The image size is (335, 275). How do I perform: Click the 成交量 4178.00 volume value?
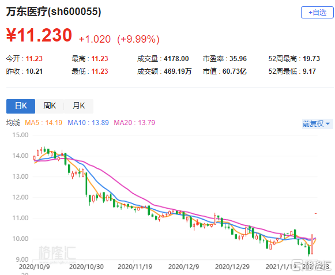[163, 59]
